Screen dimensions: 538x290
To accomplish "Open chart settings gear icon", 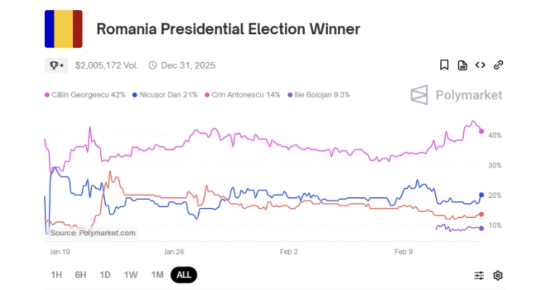I will pos(498,275).
